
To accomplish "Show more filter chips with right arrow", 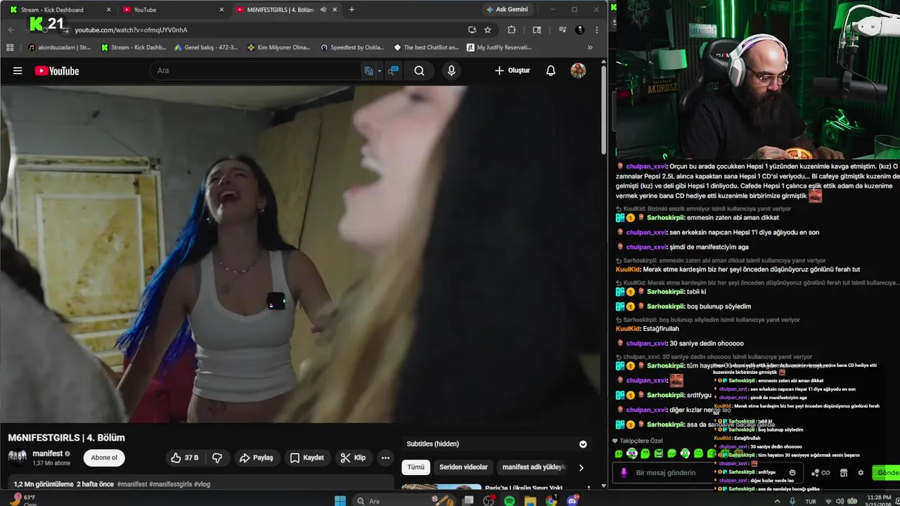I will pyautogui.click(x=581, y=467).
